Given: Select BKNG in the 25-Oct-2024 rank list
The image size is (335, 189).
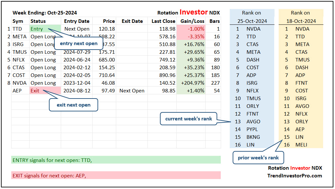Looking at the screenshot, I should [x=253, y=137].
